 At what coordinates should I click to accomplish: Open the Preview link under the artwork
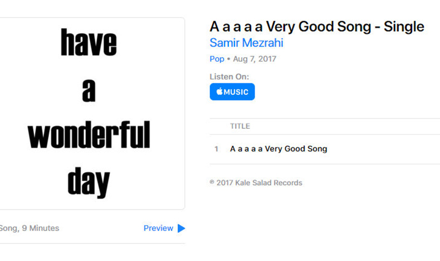[x=158, y=228]
